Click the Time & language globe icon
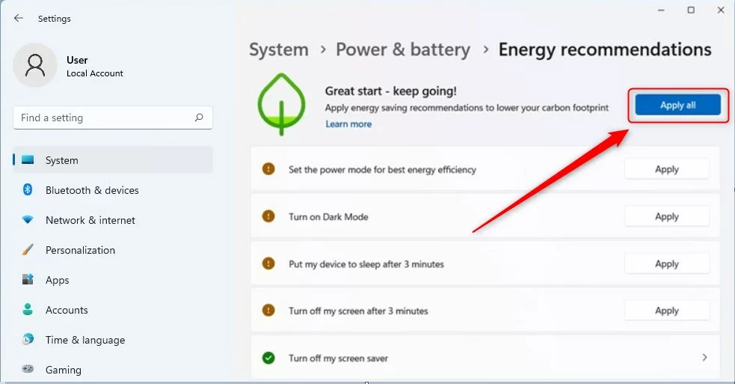Screen dimensions: 735x384 pyautogui.click(x=28, y=339)
